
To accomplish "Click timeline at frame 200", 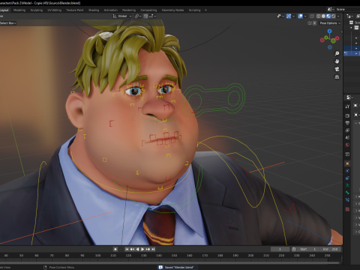I will click(x=250, y=256).
